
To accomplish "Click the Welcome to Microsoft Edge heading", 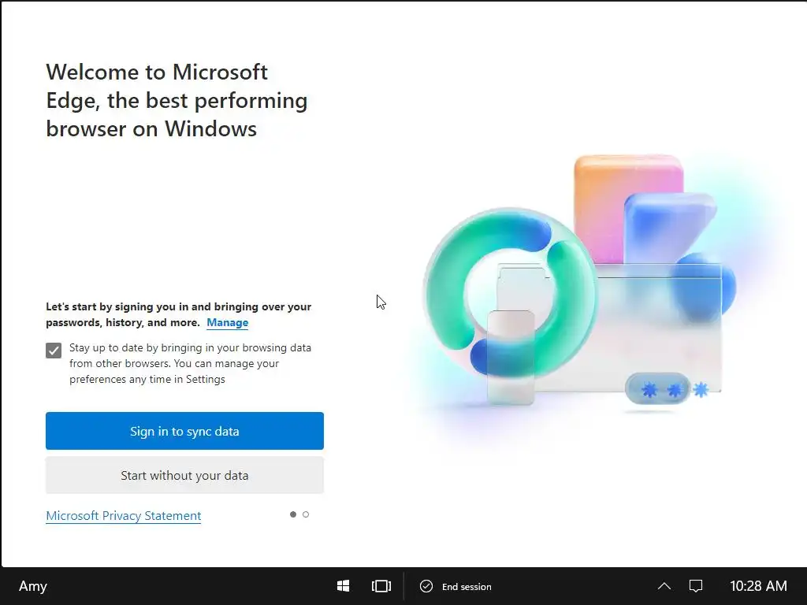I will 177,100.
